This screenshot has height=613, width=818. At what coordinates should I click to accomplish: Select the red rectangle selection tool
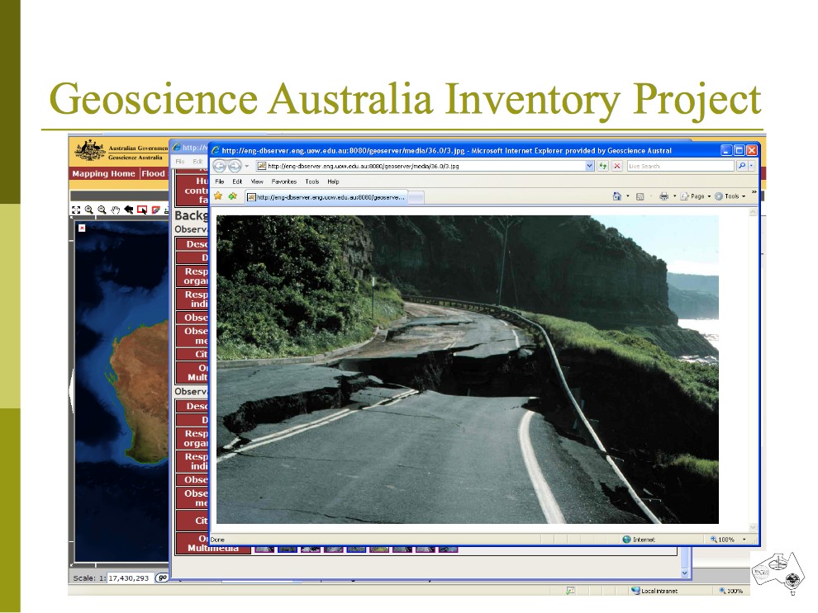(142, 210)
